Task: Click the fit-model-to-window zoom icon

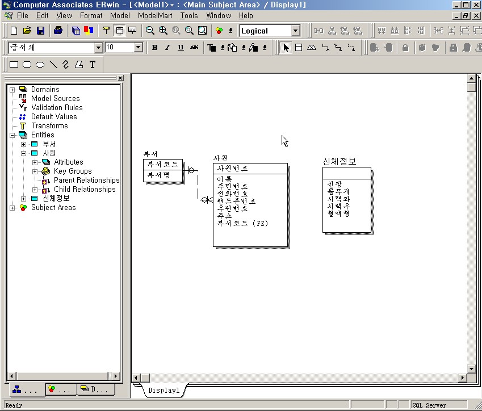Action: [x=202, y=31]
